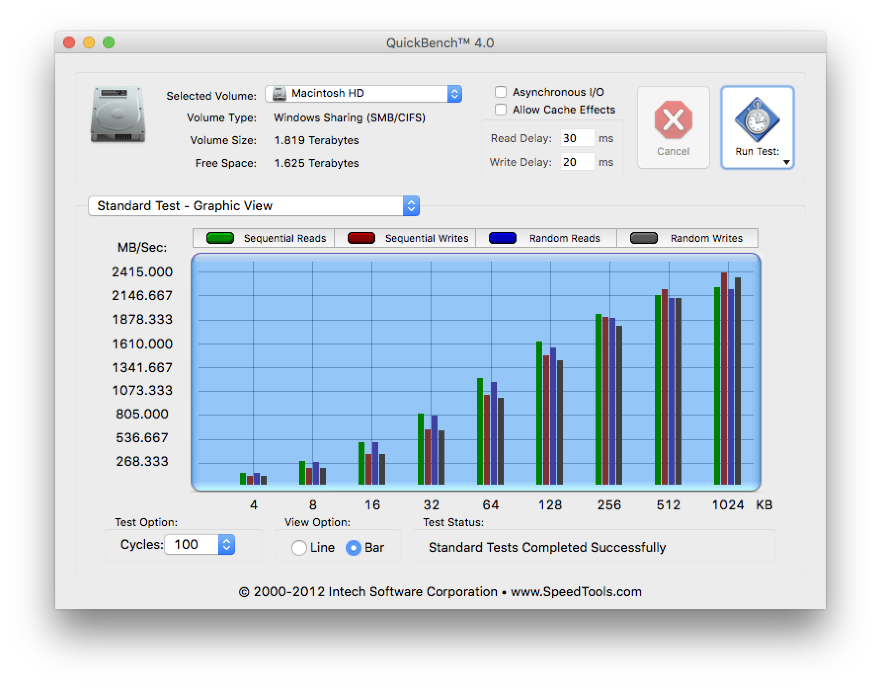881x688 pixels.
Task: Click the small disk icon beside Macintosh HD
Action: point(280,94)
